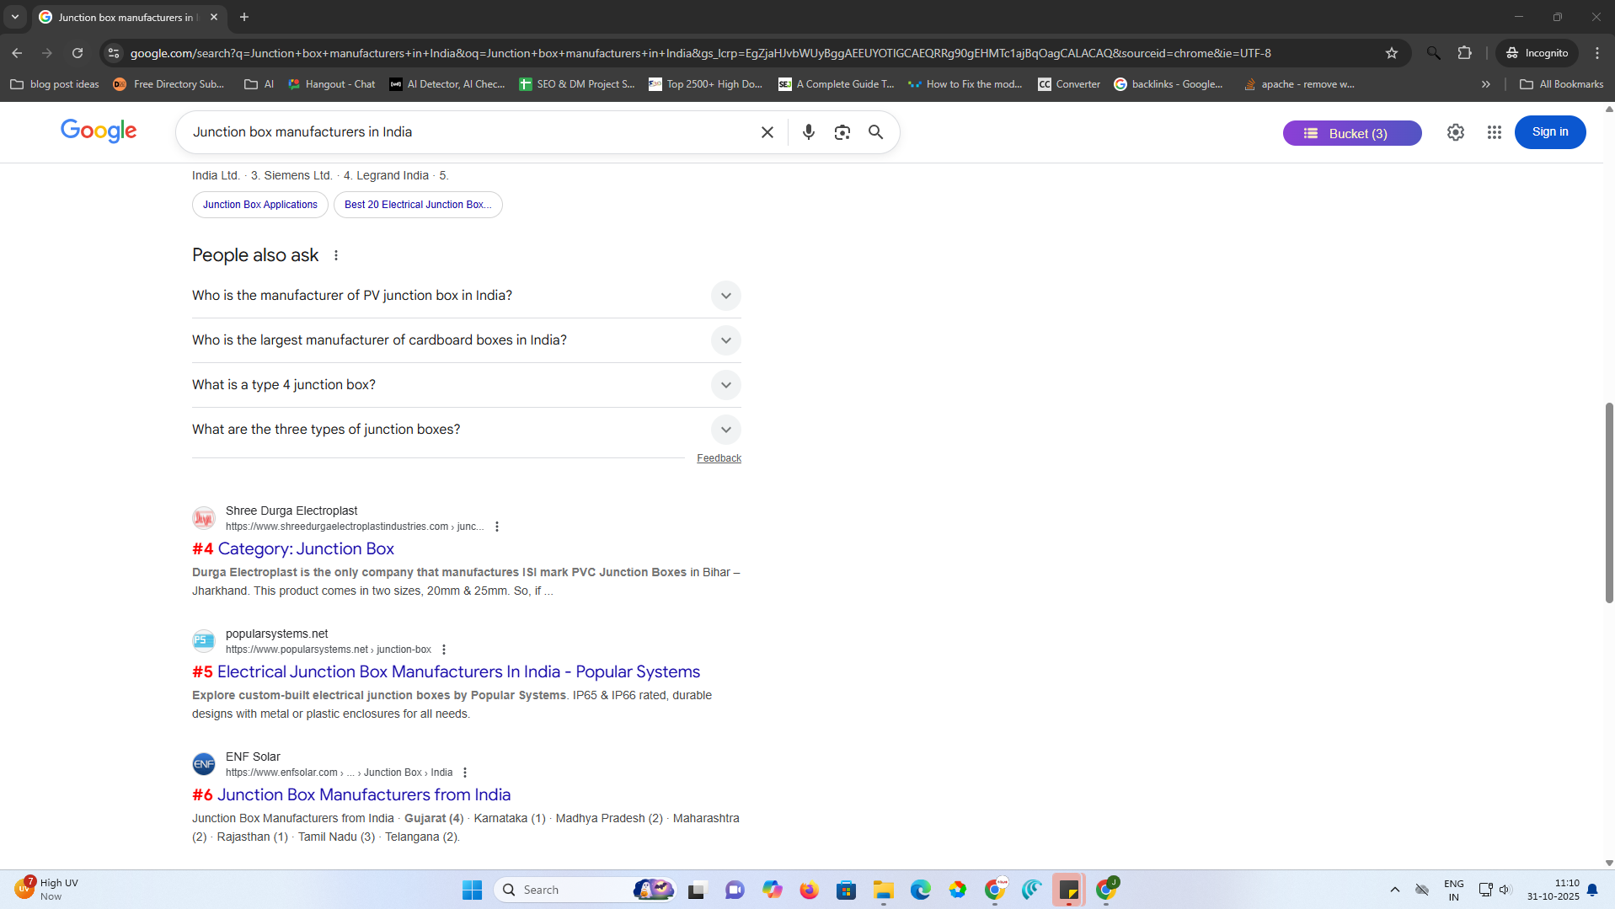Bookmark this page with star icon
The height and width of the screenshot is (909, 1615).
tap(1391, 53)
